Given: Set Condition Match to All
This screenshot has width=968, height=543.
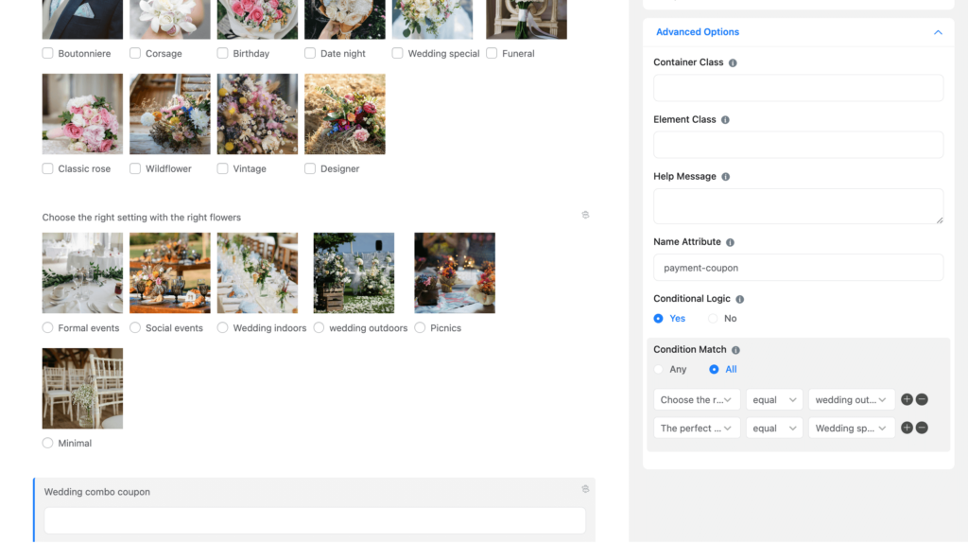Looking at the screenshot, I should pos(714,370).
